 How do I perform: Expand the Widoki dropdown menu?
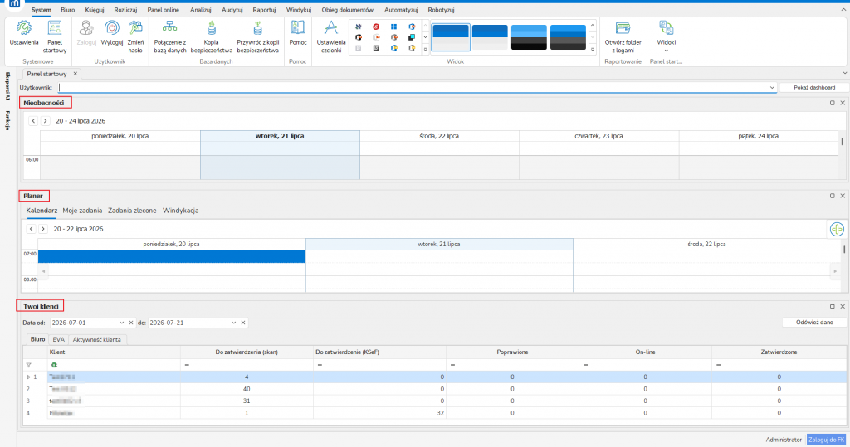(667, 36)
